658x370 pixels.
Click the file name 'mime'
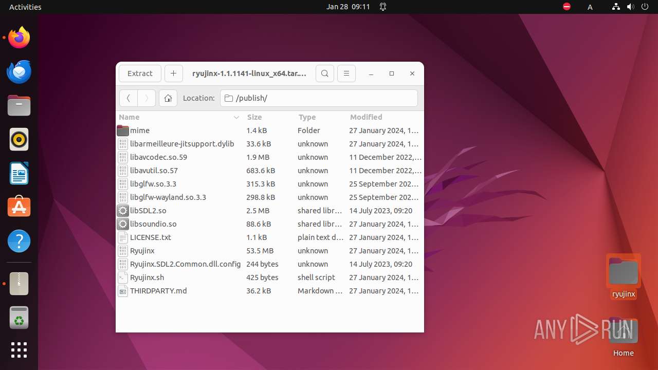coord(140,131)
